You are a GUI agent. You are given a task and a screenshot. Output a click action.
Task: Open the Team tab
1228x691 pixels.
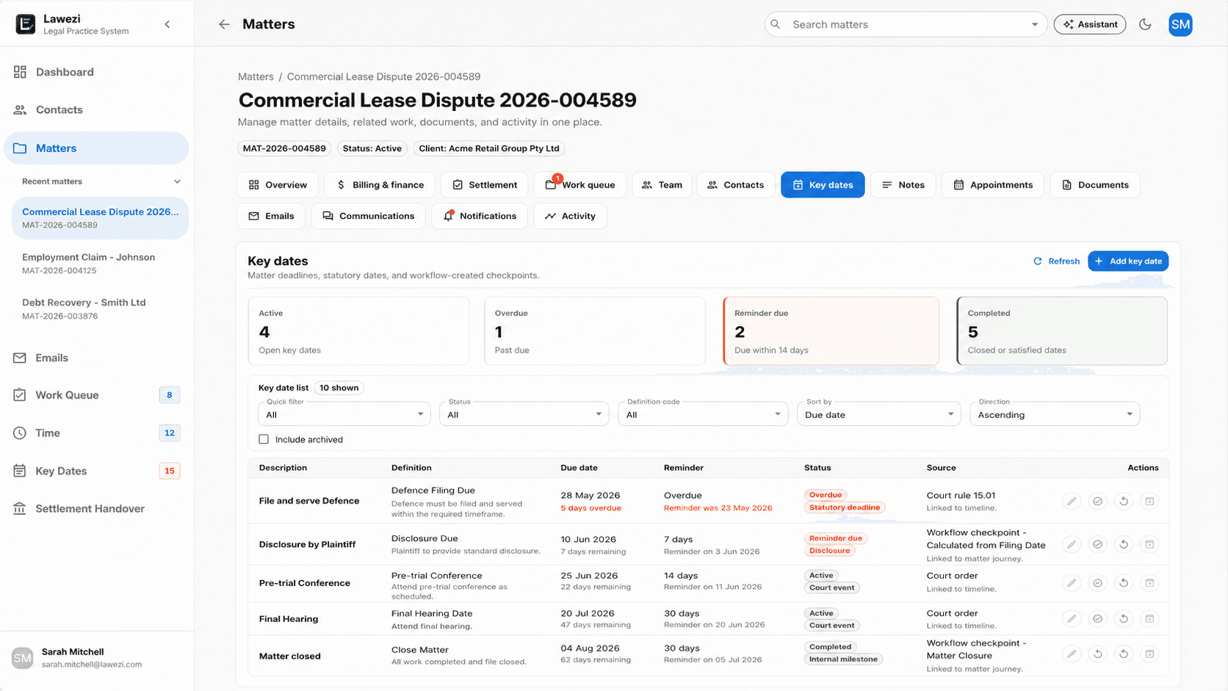[x=662, y=185]
